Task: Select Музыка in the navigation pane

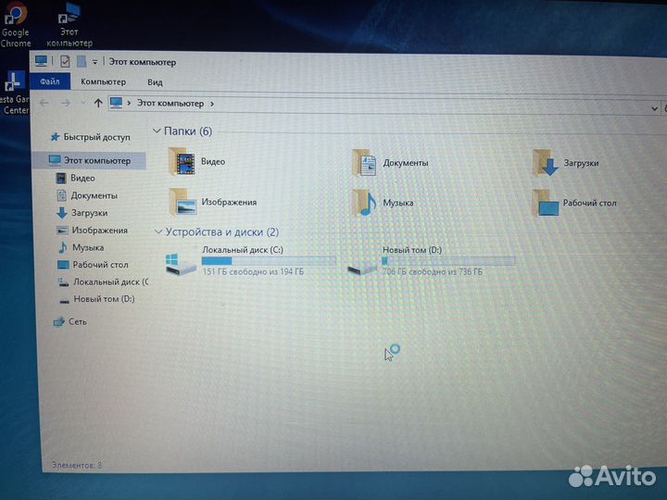Action: click(x=81, y=247)
